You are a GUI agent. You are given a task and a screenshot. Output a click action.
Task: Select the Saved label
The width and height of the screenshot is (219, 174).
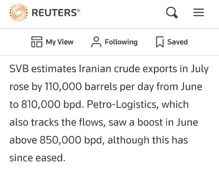tap(177, 42)
